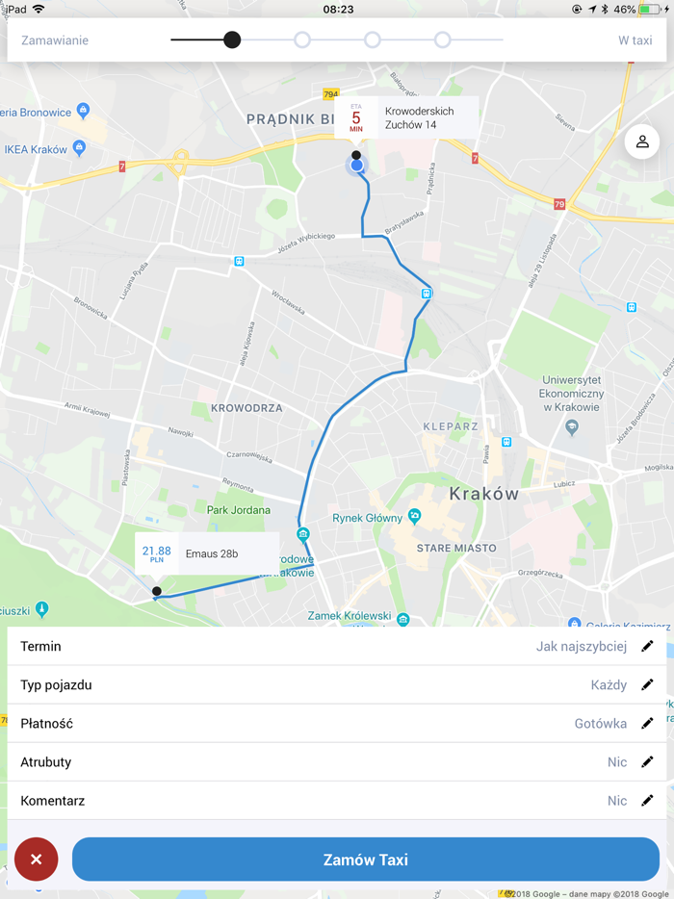Tap the filled current progress step dot
This screenshot has height=899, width=674.
(x=232, y=40)
